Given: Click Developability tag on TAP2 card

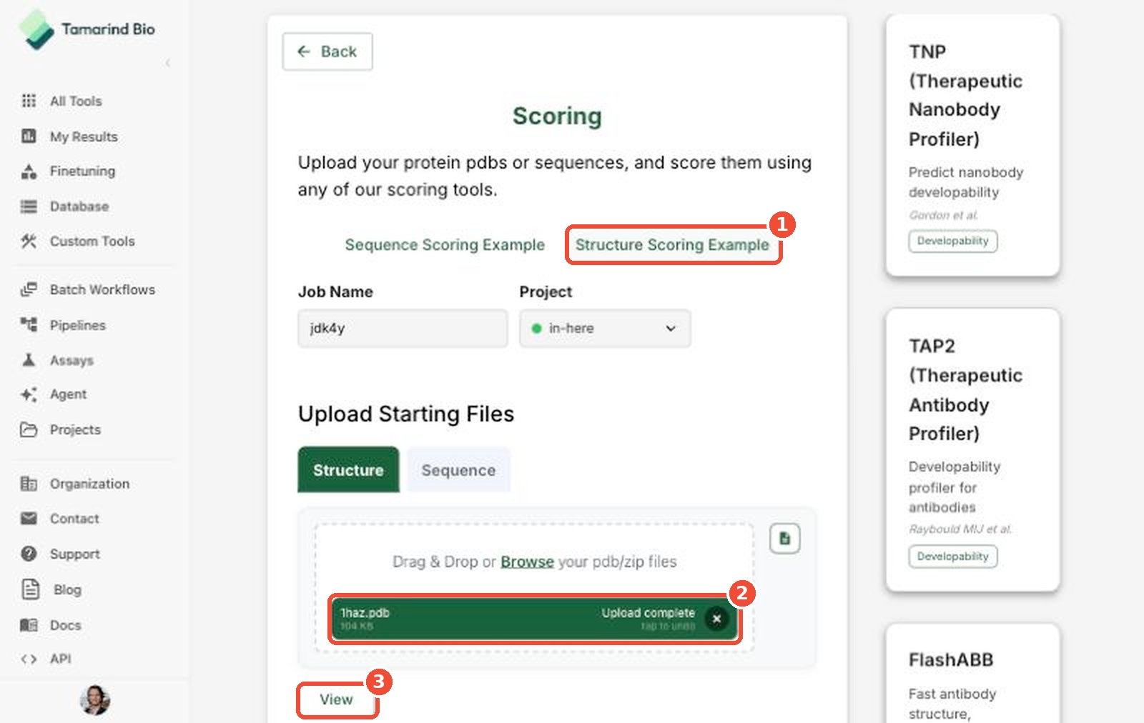Looking at the screenshot, I should (x=952, y=556).
